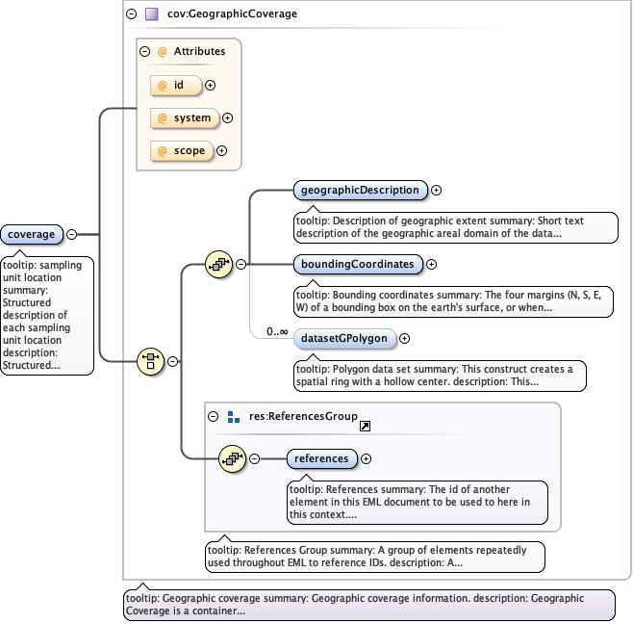Collapse the res:ReferencesGroup box
Viewport: 633px width, 624px height.
(x=214, y=417)
